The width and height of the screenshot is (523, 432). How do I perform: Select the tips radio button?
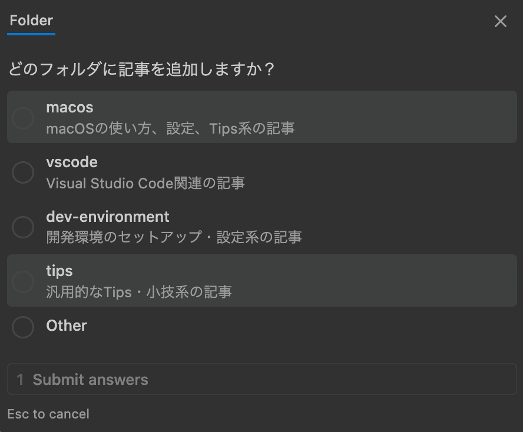click(x=23, y=281)
